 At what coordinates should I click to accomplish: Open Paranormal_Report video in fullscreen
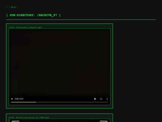[x=101, y=99]
